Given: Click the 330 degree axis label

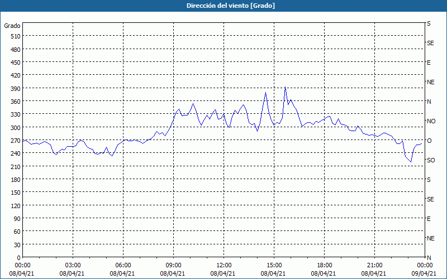Looking at the screenshot, I should coord(16,114).
